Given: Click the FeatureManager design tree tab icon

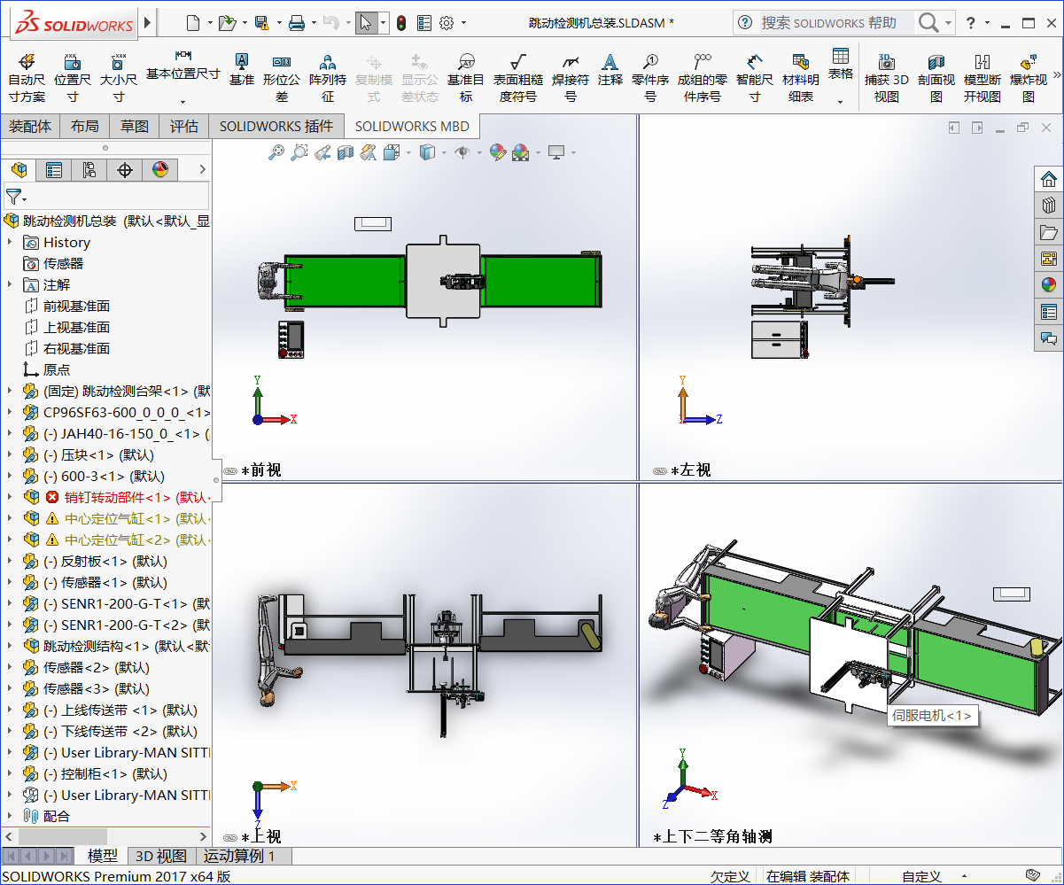Looking at the screenshot, I should click(x=19, y=170).
